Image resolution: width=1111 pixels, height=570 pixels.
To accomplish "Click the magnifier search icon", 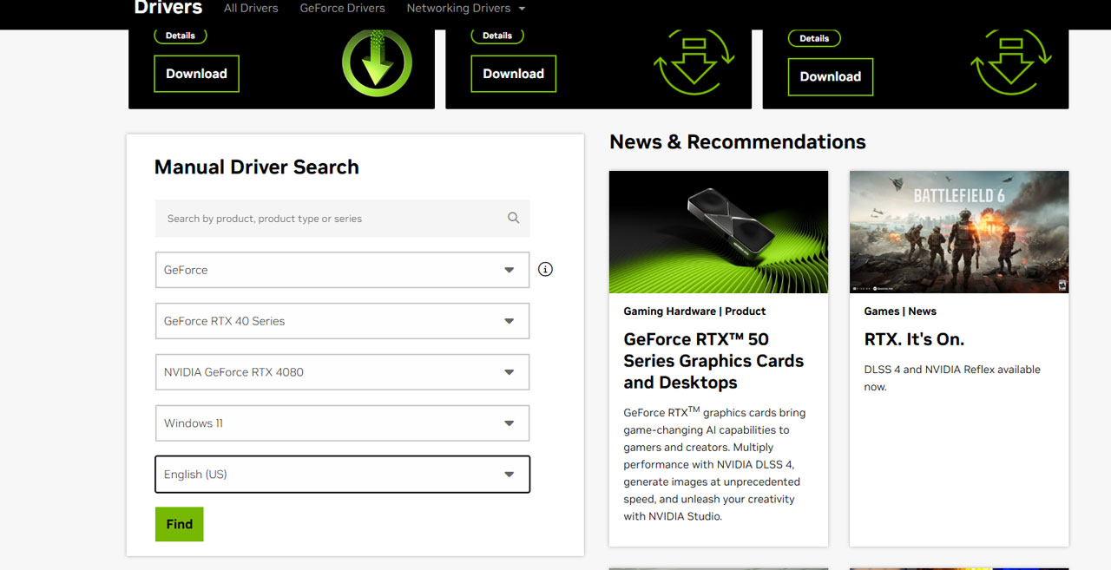I will click(513, 219).
